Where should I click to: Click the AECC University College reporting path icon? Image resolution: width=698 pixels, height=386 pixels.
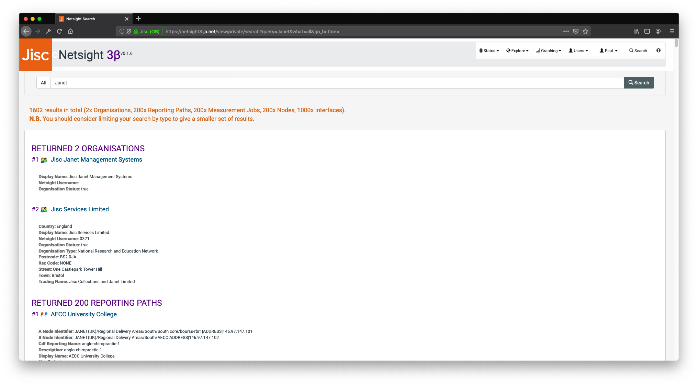44,314
